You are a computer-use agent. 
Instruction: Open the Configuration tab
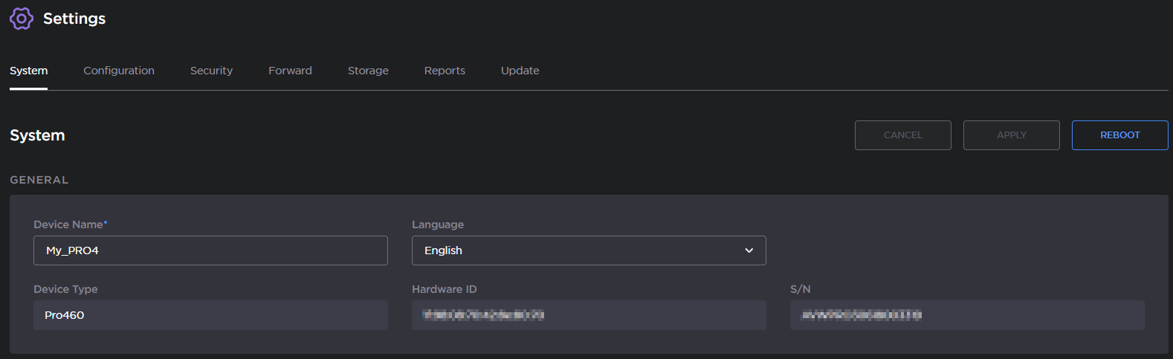119,71
